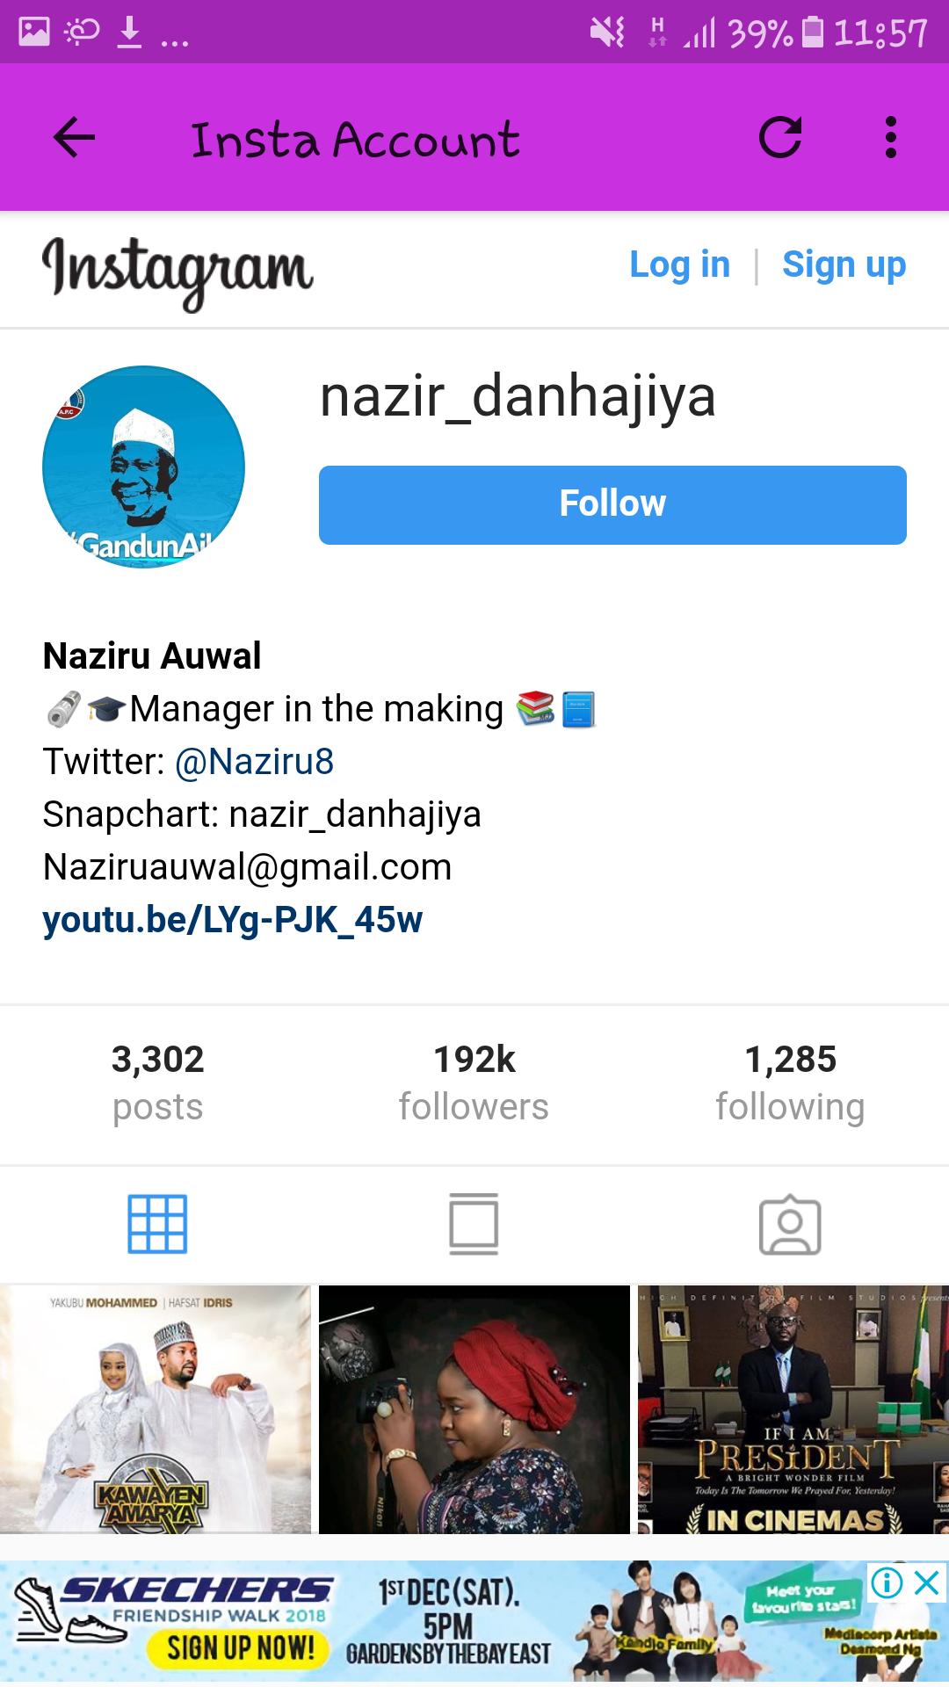Click the ad info icon
The image size is (949, 1687).
click(887, 1582)
